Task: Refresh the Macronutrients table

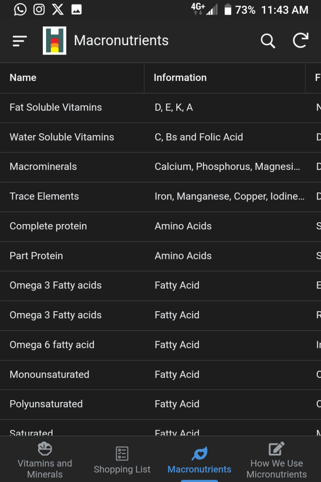Action: pyautogui.click(x=301, y=40)
